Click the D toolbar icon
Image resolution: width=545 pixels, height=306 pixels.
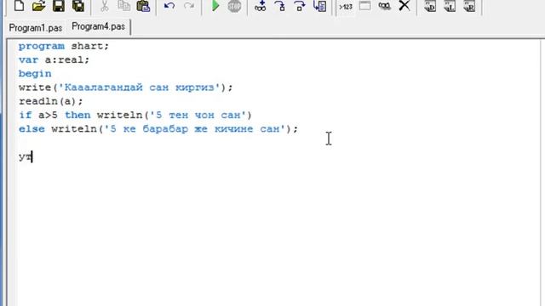430,6
